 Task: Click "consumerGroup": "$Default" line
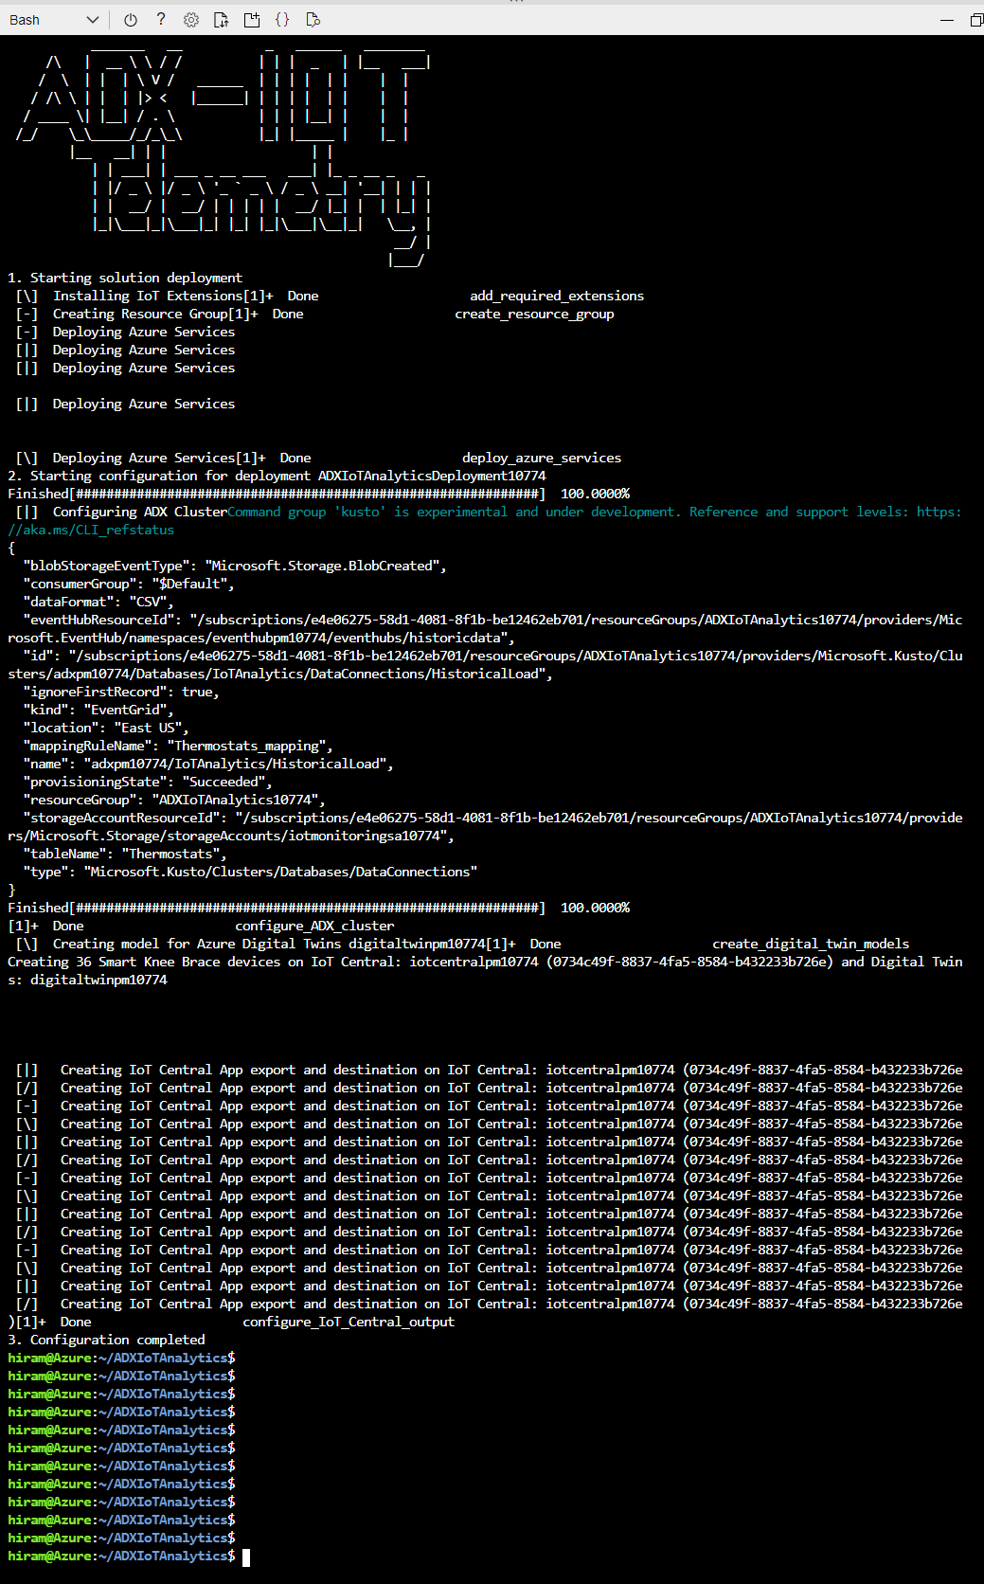[129, 584]
